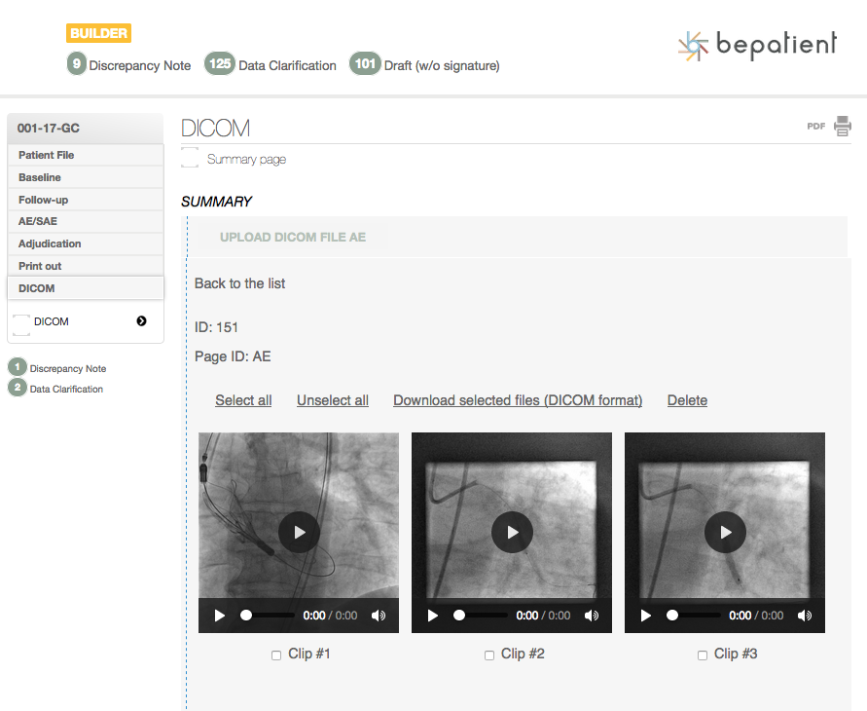Image resolution: width=867 pixels, height=711 pixels.
Task: Mute Clip #1 using speaker icon
Action: point(379,616)
